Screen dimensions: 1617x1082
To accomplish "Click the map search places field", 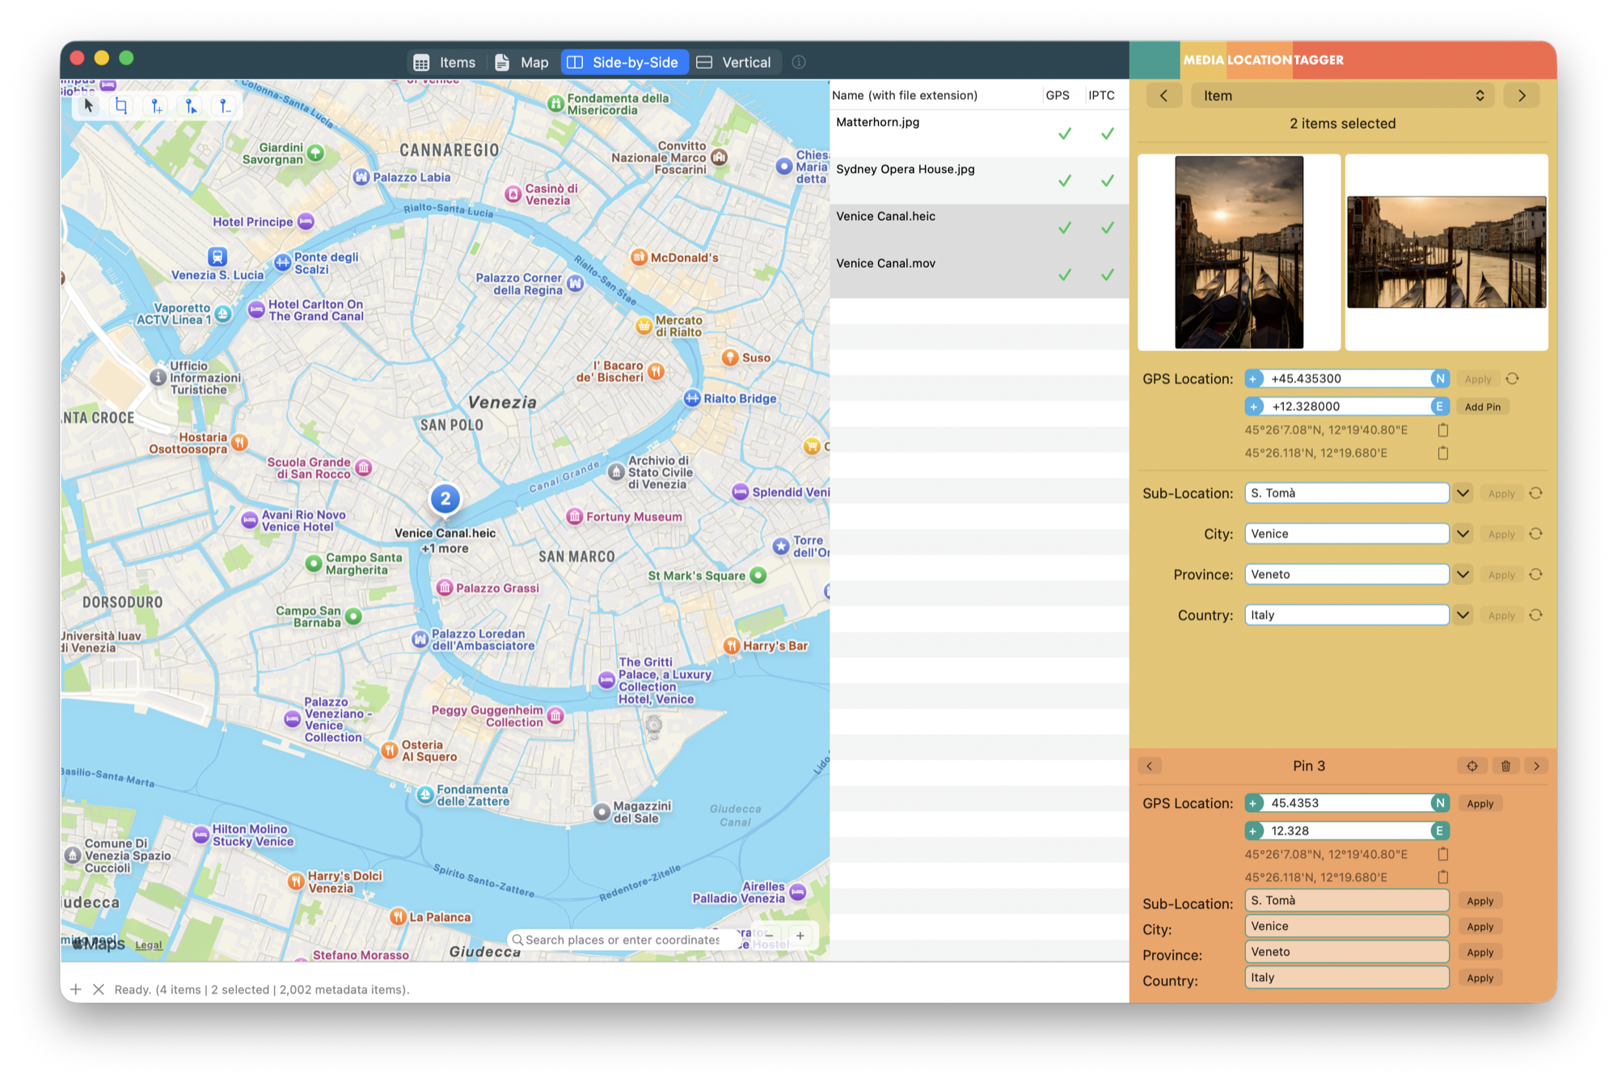I will [622, 940].
